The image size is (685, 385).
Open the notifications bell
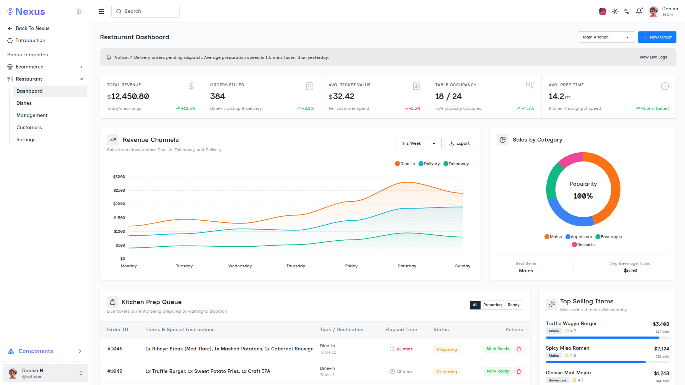[639, 11]
